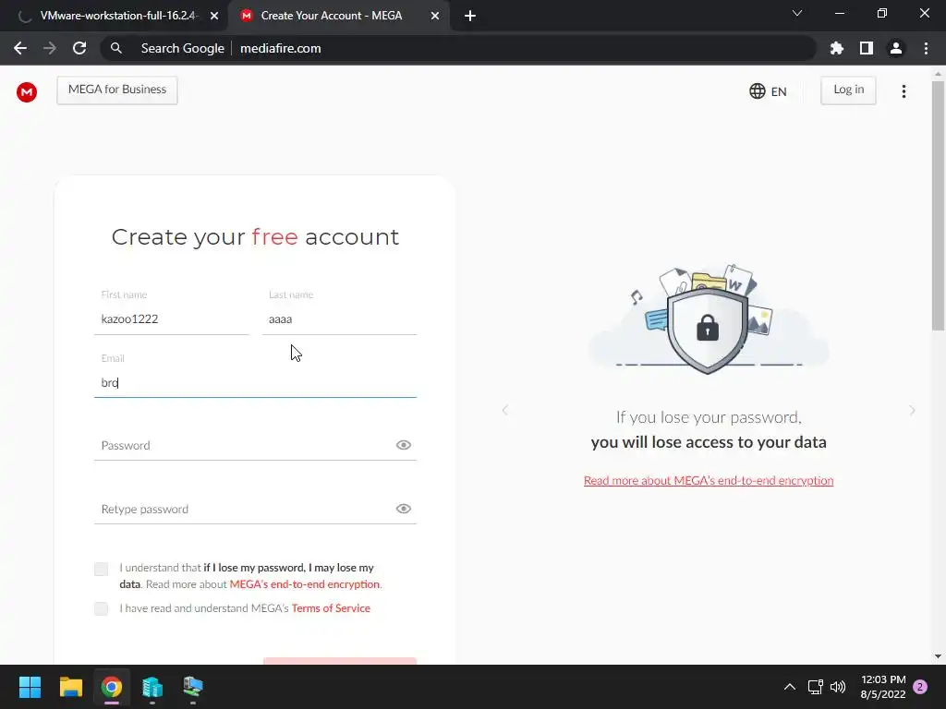The height and width of the screenshot is (709, 946).
Task: Click the Log in button
Action: [848, 90]
